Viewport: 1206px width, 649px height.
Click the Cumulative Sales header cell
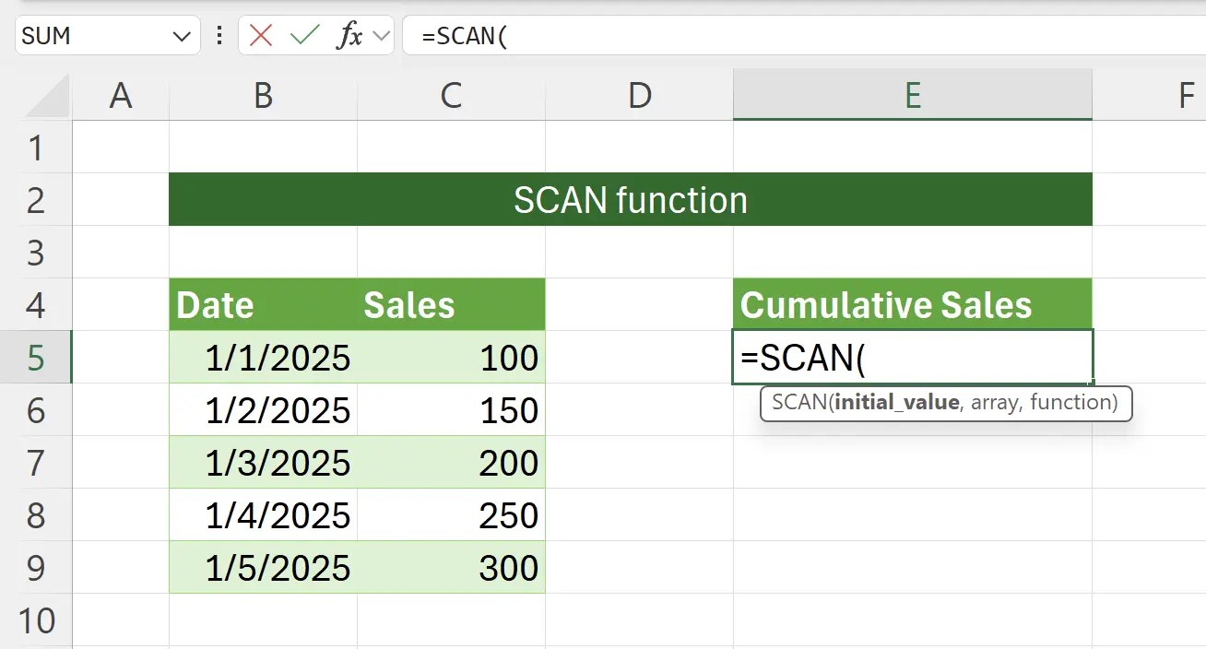[x=912, y=304]
